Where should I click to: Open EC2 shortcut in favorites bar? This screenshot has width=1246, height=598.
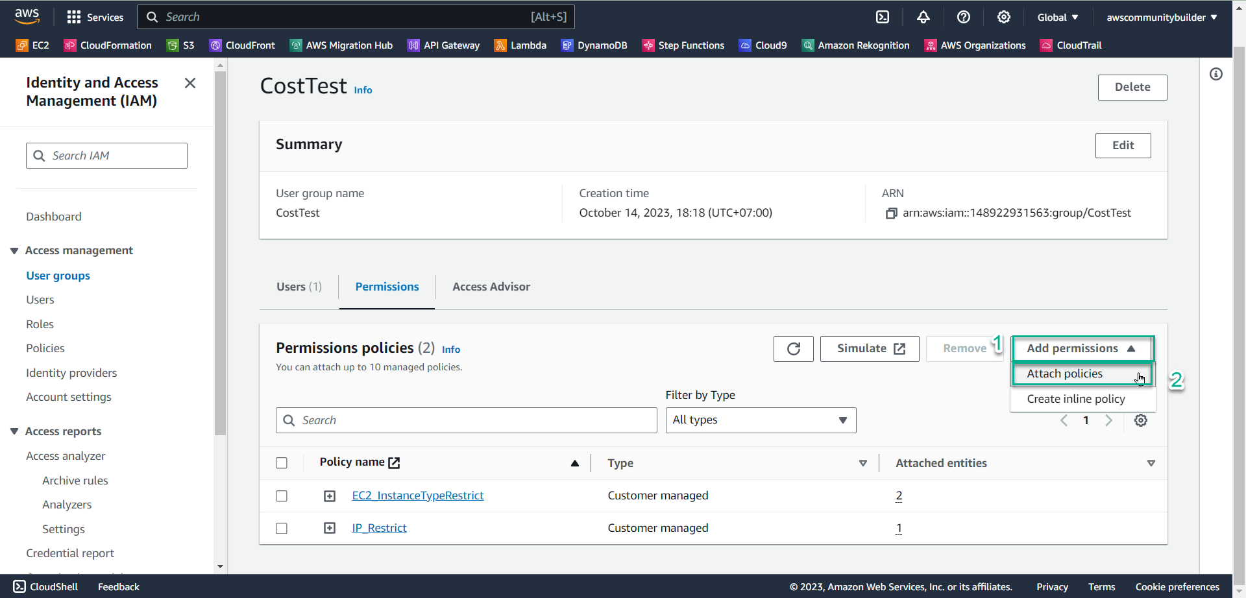point(32,45)
